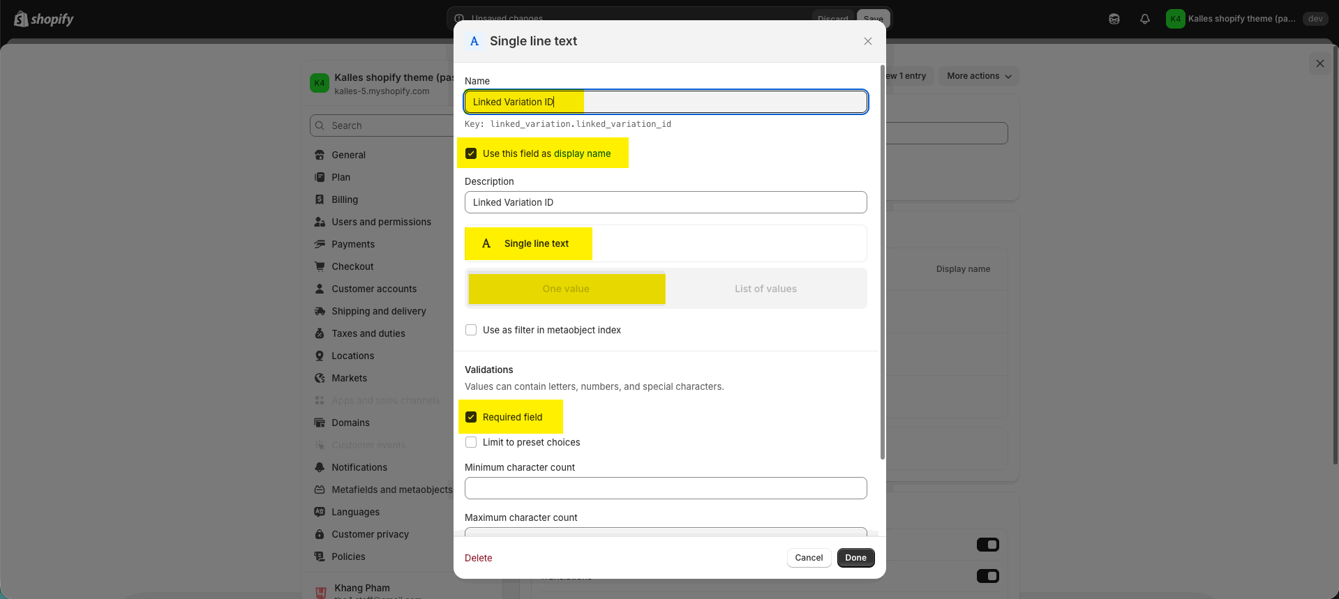Uncheck Use this field as display name

coord(471,153)
